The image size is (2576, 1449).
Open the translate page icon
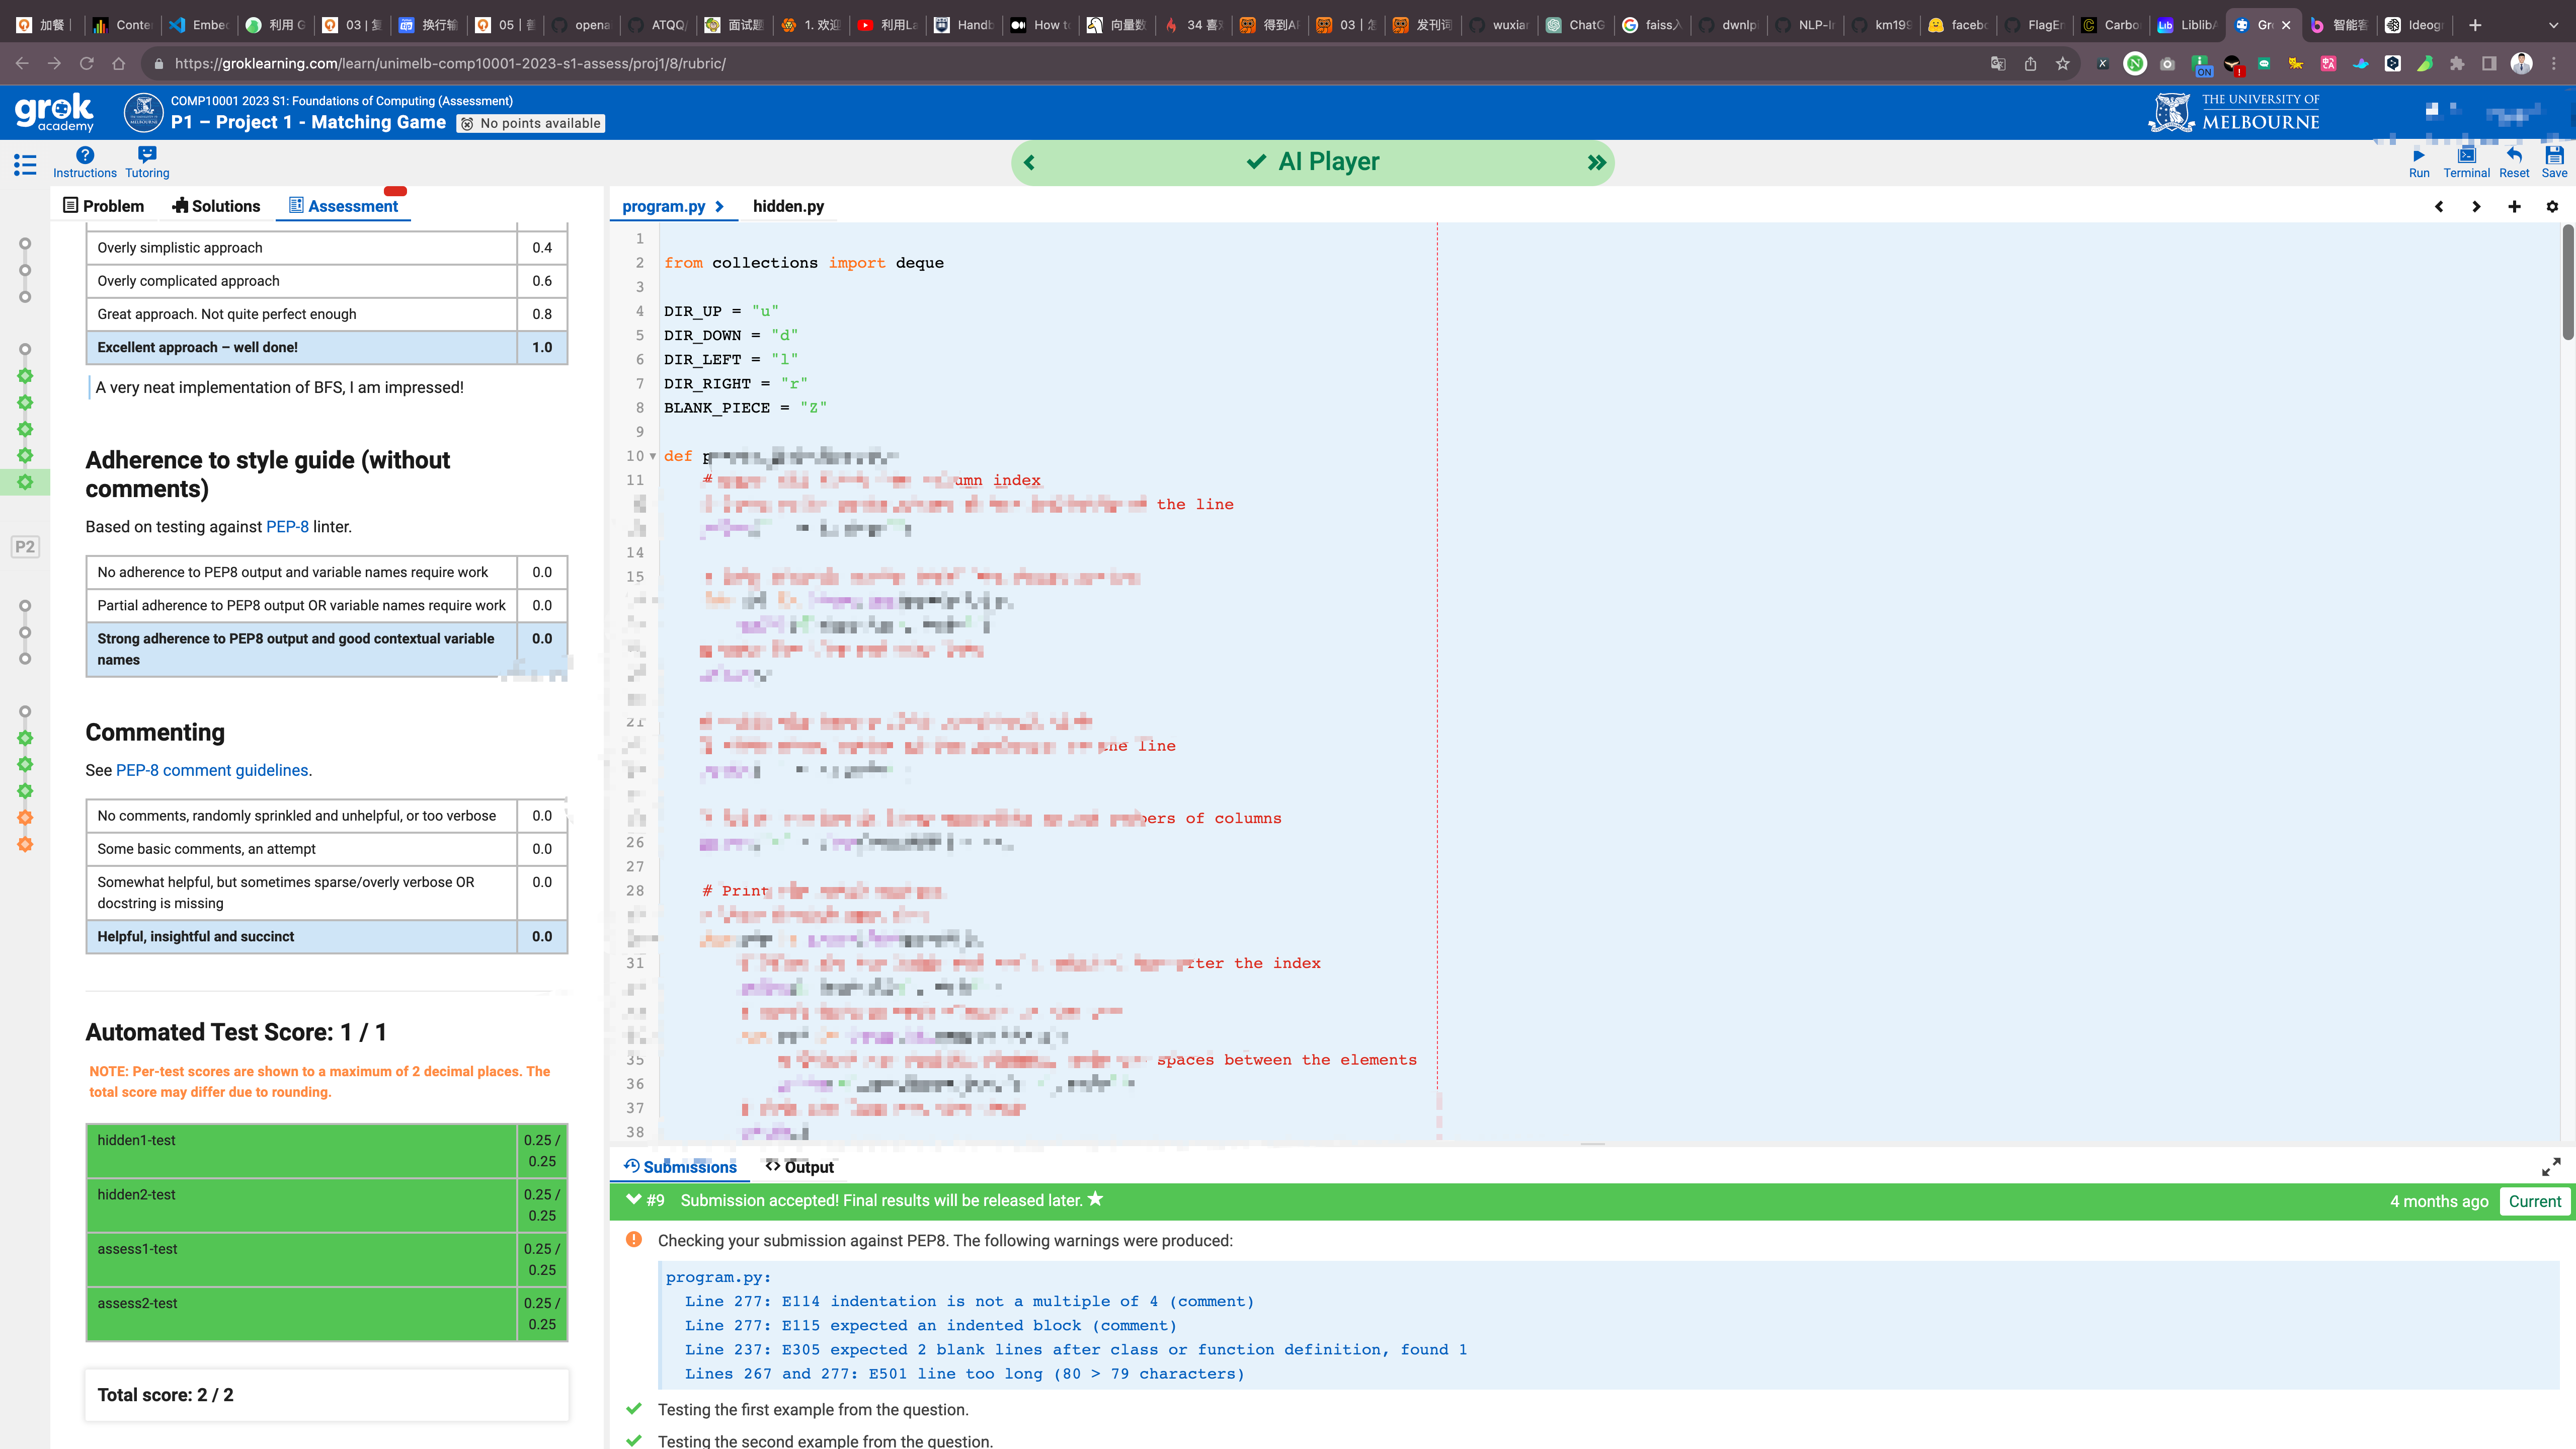pos(1998,64)
